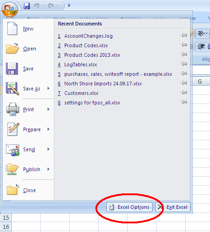This screenshot has height=232, width=210.
Task: Click the Send envelope icon
Action: [13, 150]
